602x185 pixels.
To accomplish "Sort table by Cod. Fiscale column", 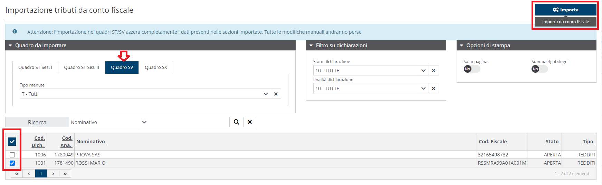I will tap(493, 142).
